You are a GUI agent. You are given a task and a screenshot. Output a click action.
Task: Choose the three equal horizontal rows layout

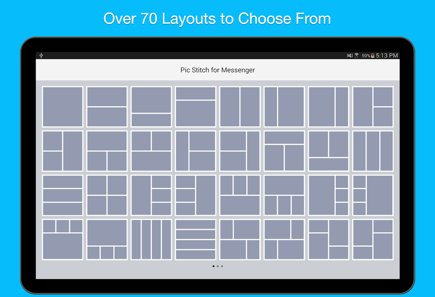(x=62, y=195)
